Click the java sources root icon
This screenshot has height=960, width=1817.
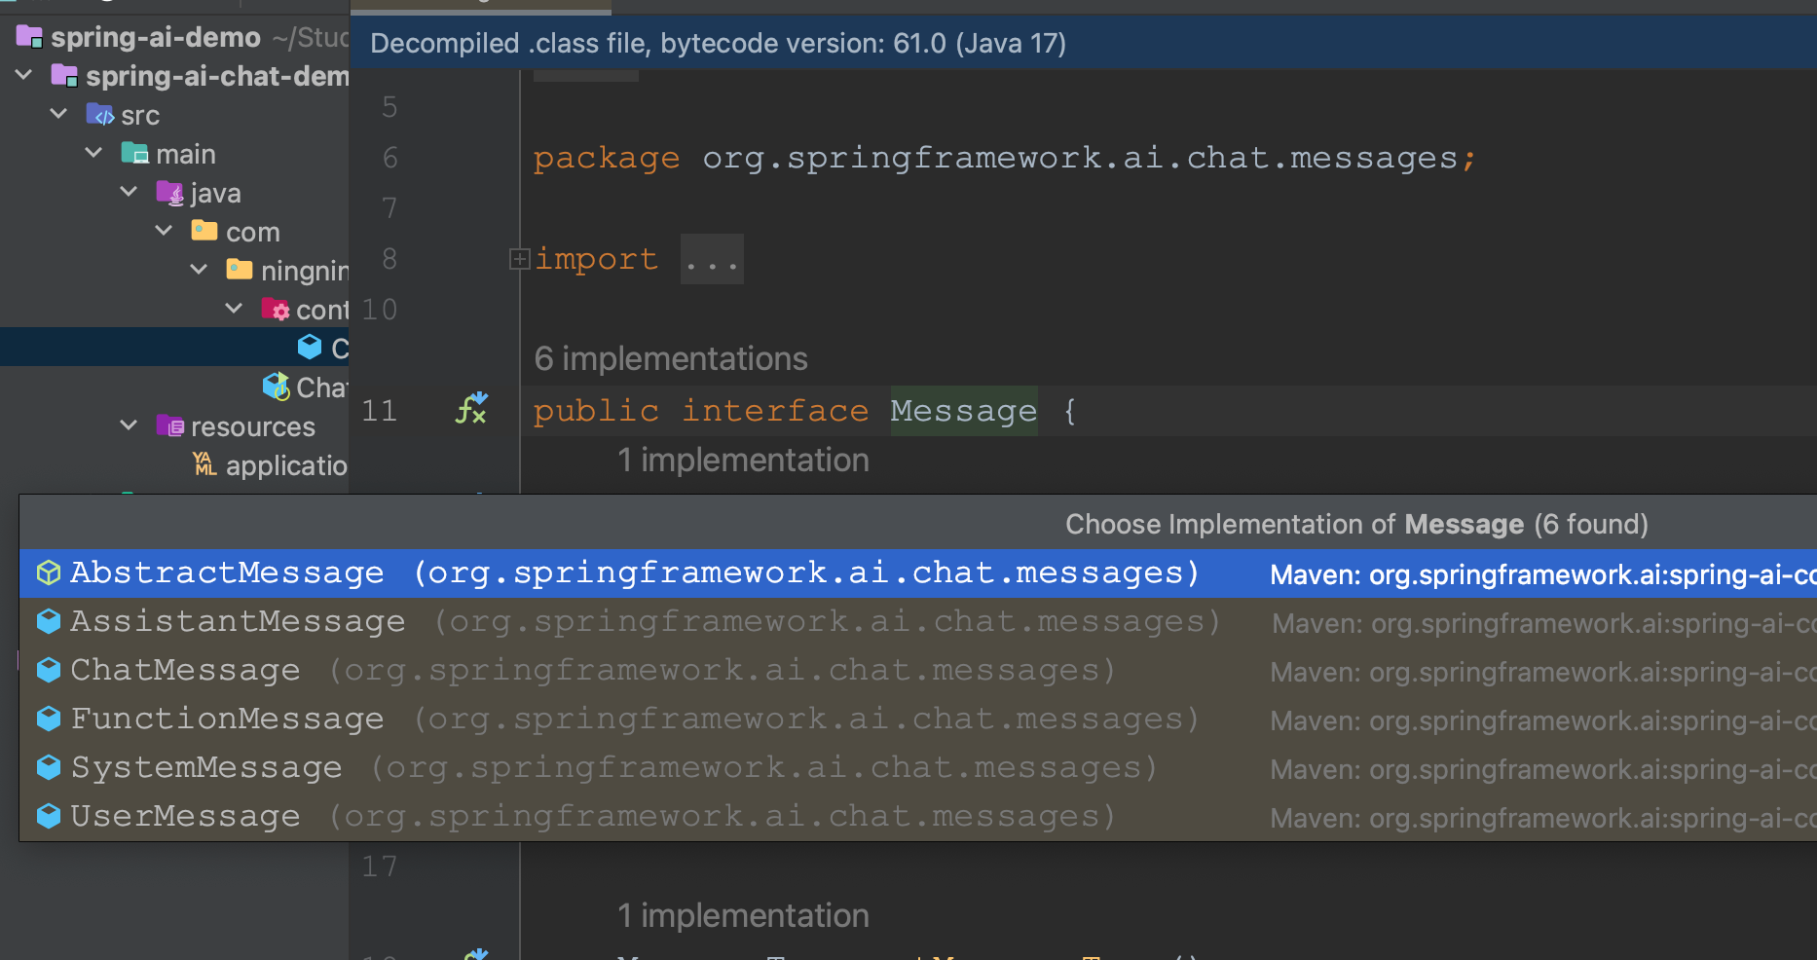(170, 193)
